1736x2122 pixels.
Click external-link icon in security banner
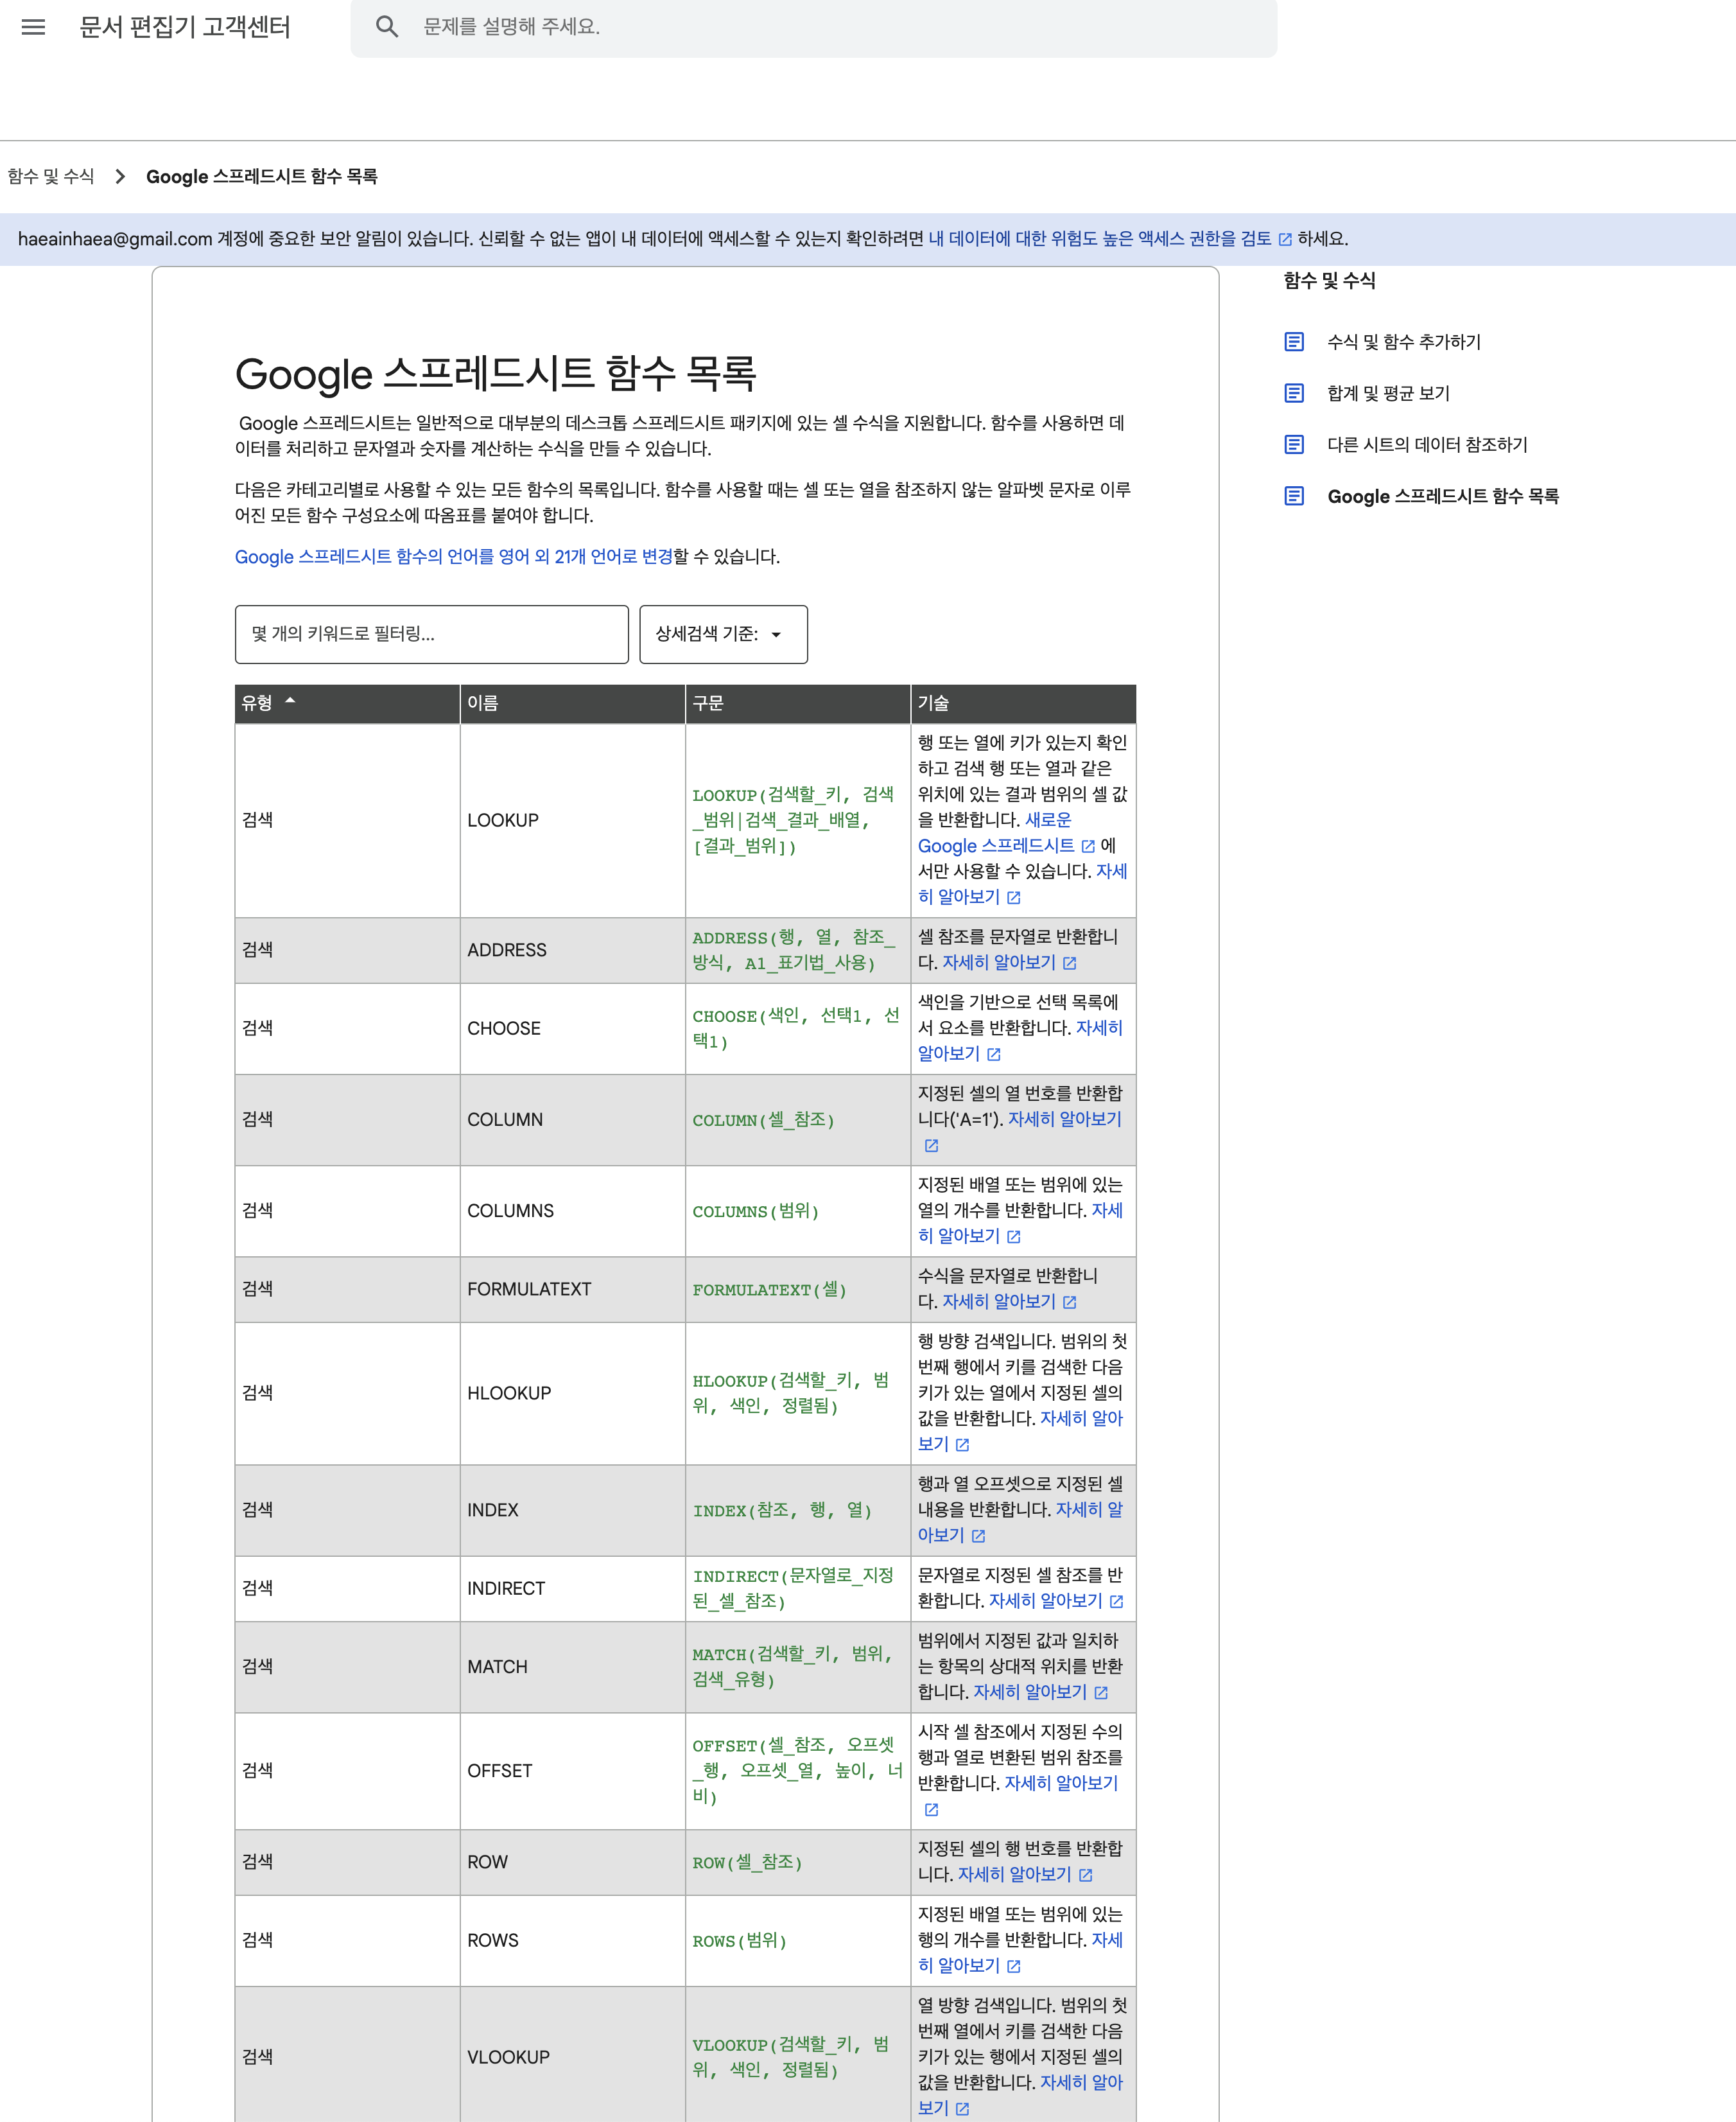[1285, 239]
